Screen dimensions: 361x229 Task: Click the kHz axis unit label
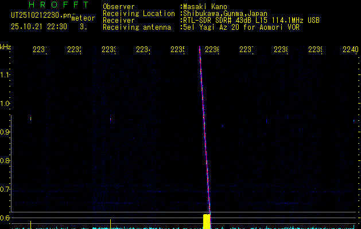click(x=6, y=46)
